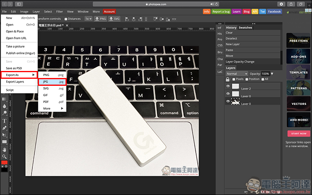Select the Hand tool
This screenshot has height=195, width=312.
coord(4,149)
